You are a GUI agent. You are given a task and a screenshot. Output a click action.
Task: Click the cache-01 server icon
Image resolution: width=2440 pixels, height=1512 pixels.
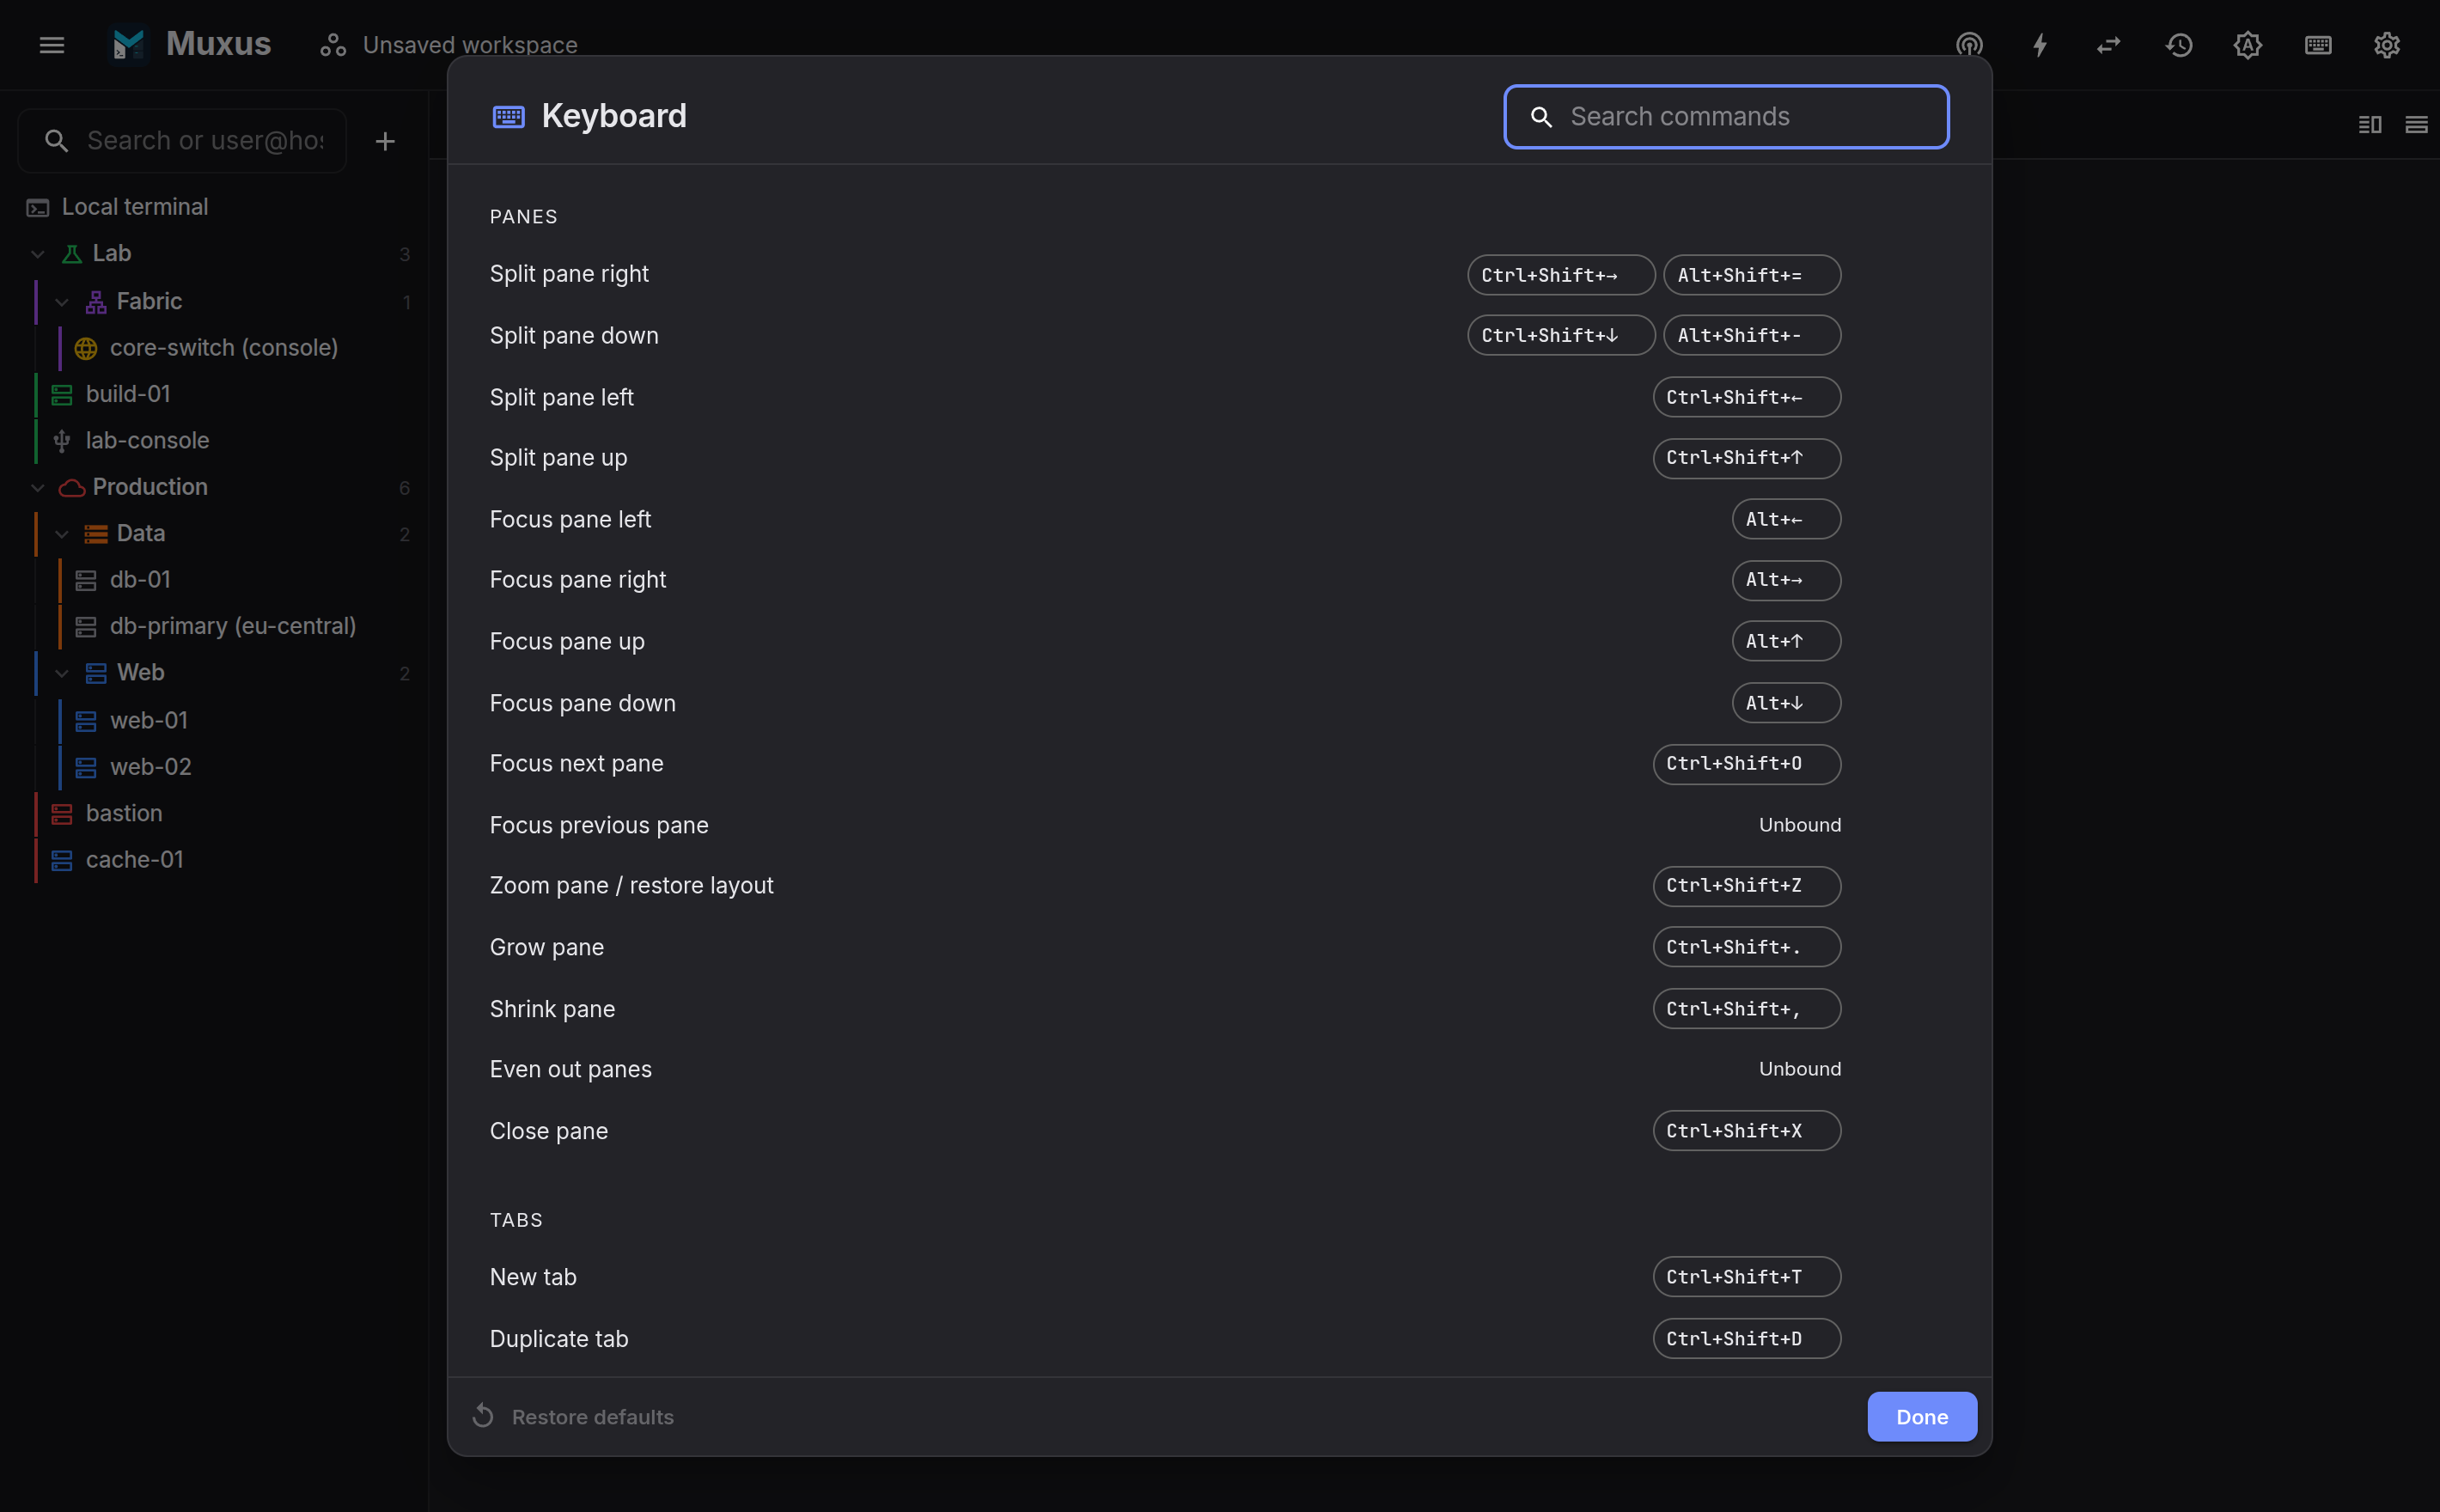pyautogui.click(x=62, y=860)
